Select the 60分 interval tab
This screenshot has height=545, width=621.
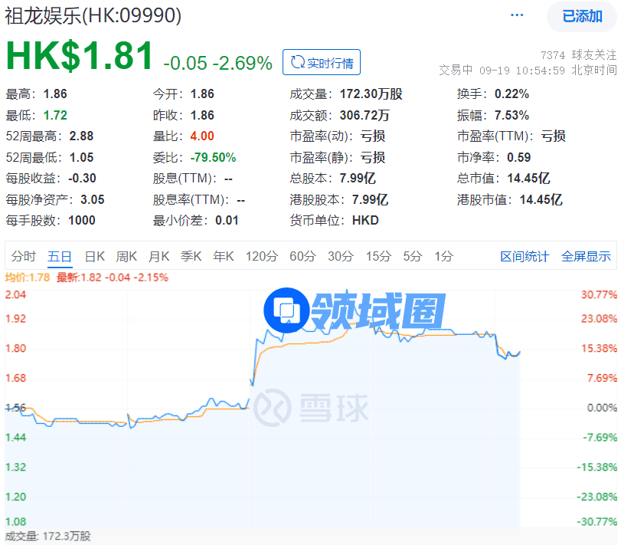tap(302, 257)
